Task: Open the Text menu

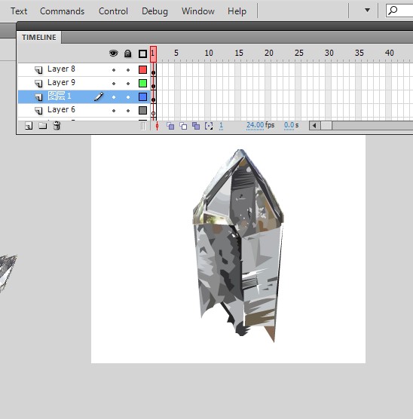Action: [x=19, y=11]
